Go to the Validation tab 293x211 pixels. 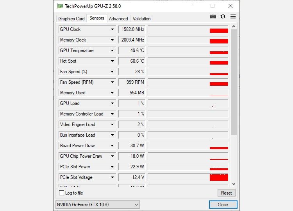click(x=141, y=19)
